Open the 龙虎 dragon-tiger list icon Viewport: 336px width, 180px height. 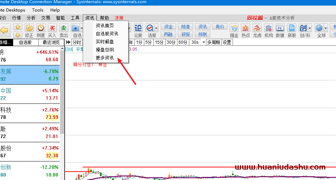tap(257, 28)
